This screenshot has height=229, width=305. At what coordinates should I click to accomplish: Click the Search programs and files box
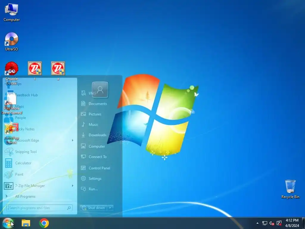point(39,208)
